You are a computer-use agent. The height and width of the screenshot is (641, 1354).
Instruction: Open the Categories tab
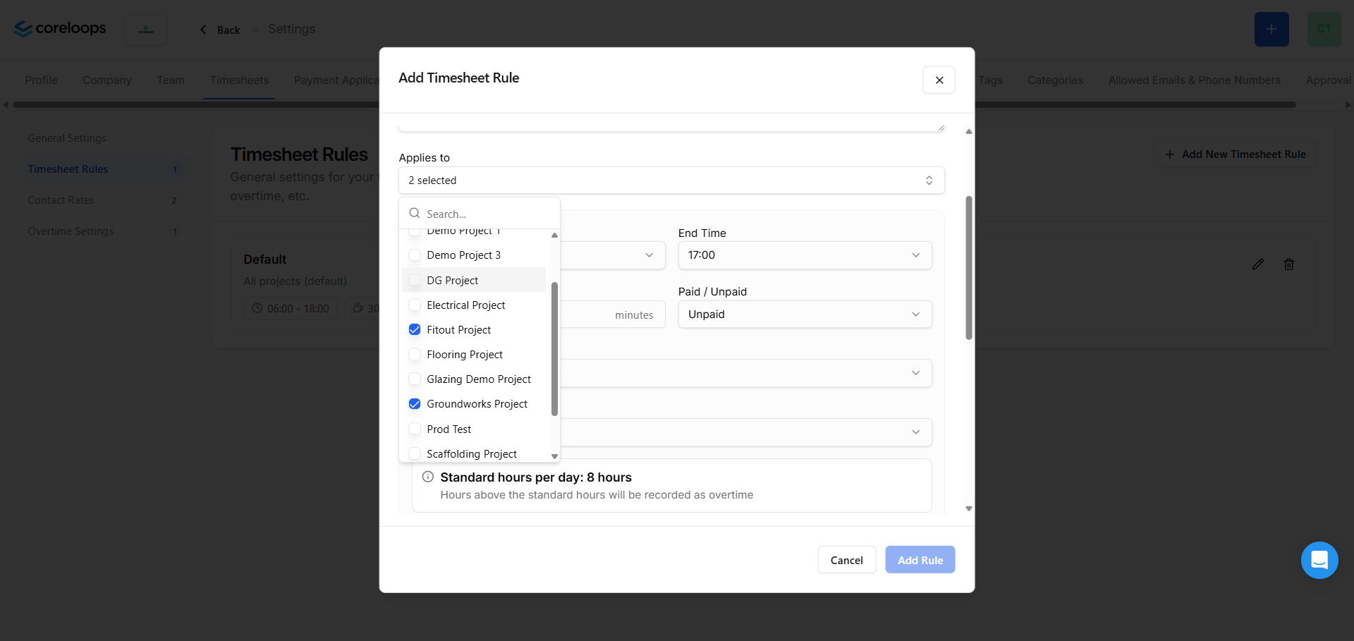click(x=1055, y=80)
